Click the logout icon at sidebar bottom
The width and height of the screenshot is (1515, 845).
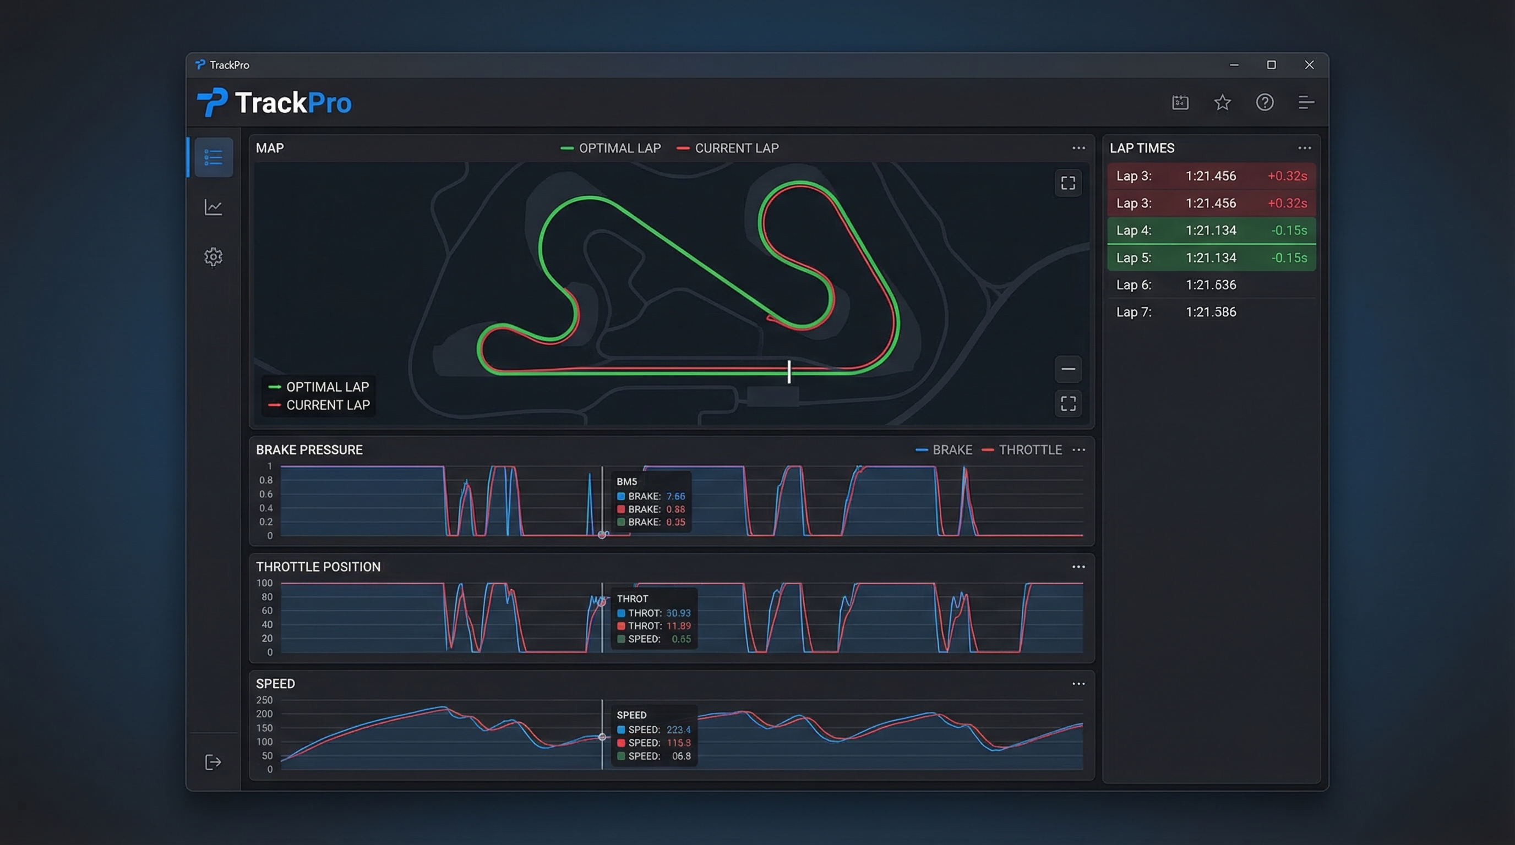(x=213, y=762)
